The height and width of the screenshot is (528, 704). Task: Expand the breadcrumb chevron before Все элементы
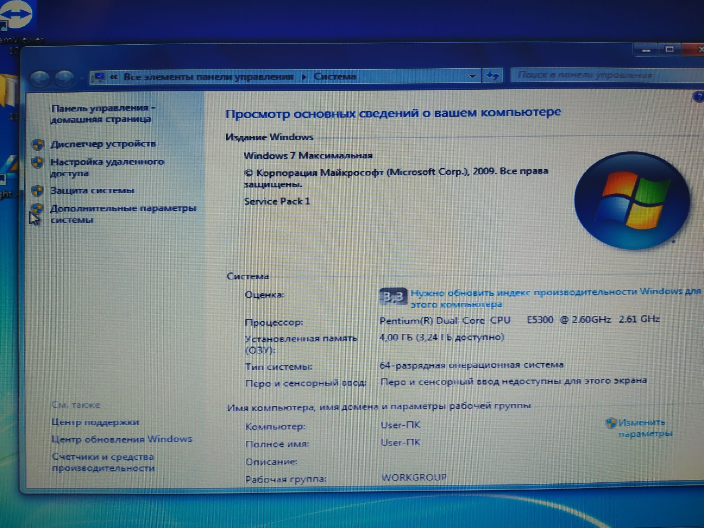coord(113,77)
